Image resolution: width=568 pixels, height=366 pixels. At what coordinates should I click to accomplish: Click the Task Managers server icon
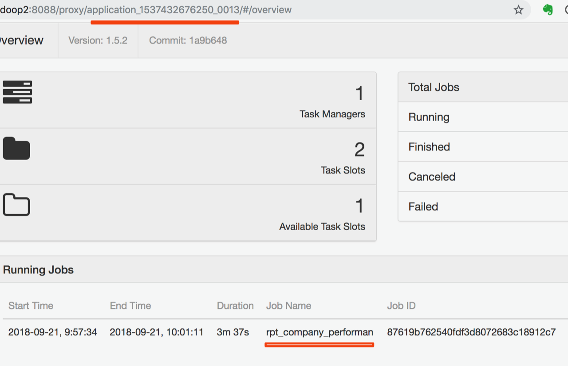coord(17,92)
